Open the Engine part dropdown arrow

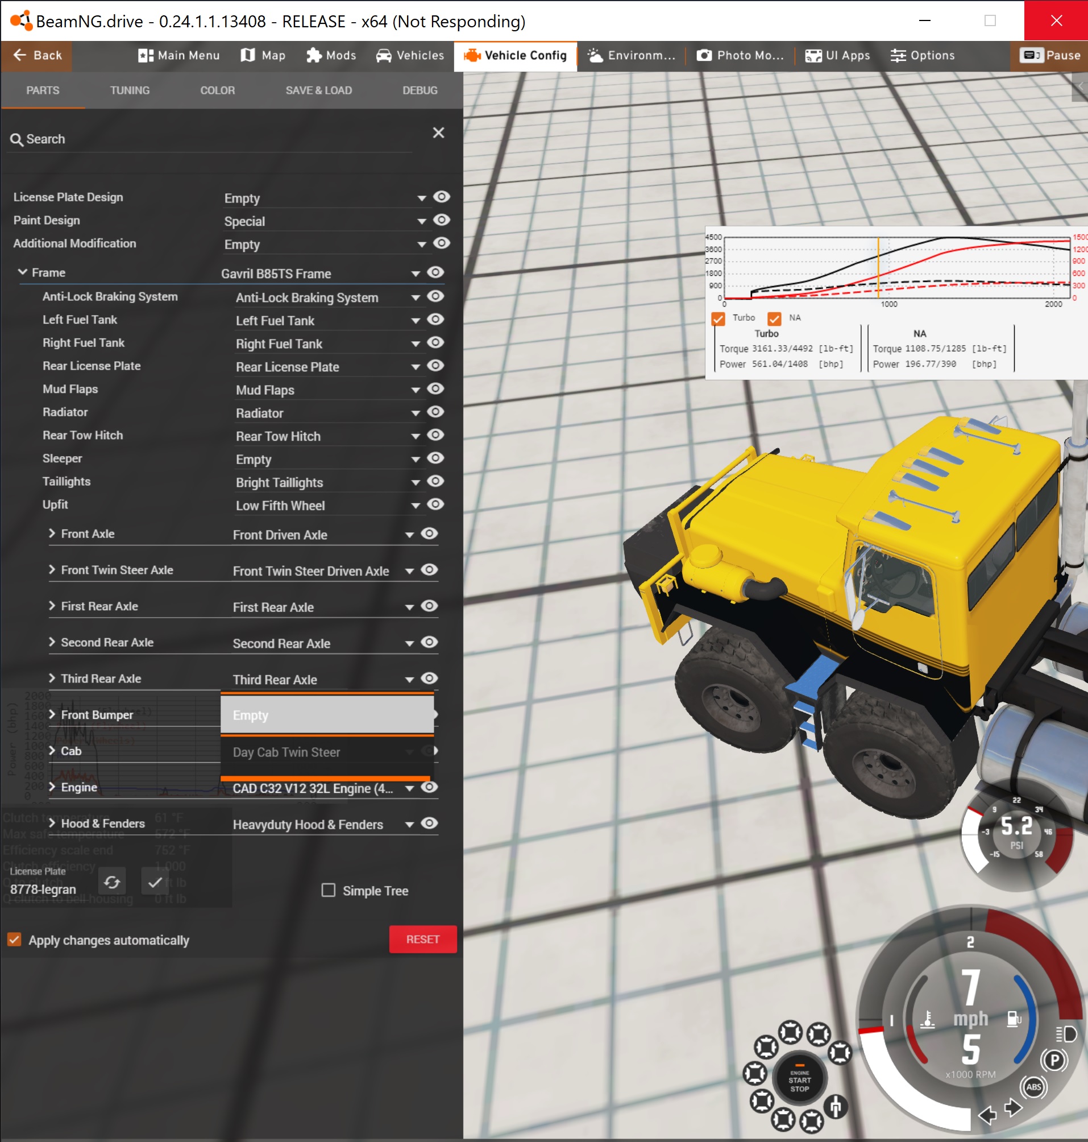click(x=409, y=789)
